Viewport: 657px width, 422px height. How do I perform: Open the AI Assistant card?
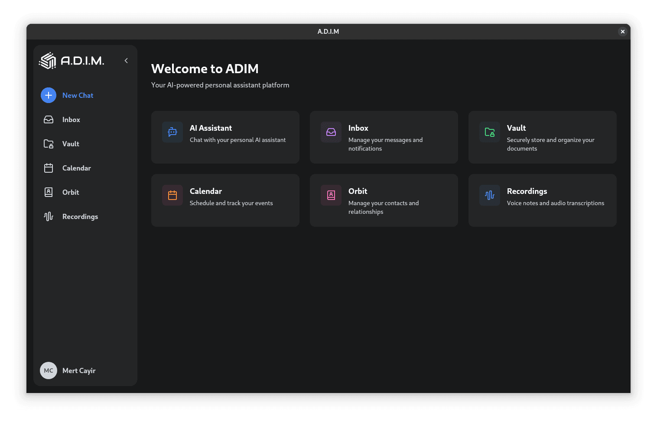point(225,137)
